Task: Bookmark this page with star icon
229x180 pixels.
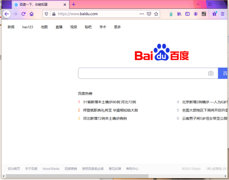Action: pyautogui.click(x=156, y=14)
